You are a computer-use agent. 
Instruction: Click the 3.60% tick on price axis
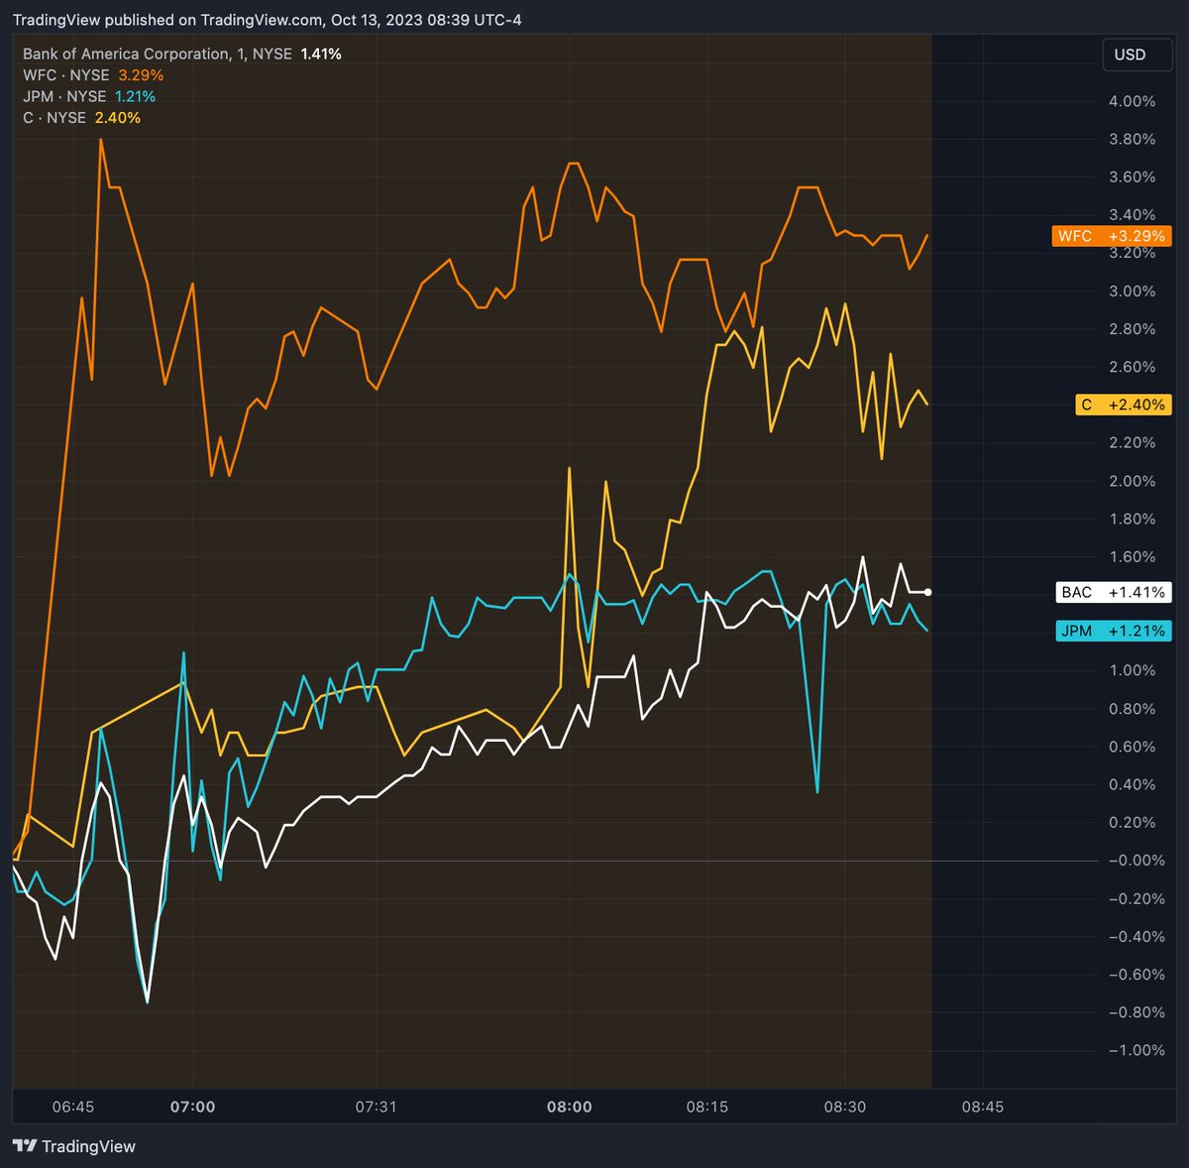[x=1132, y=176]
